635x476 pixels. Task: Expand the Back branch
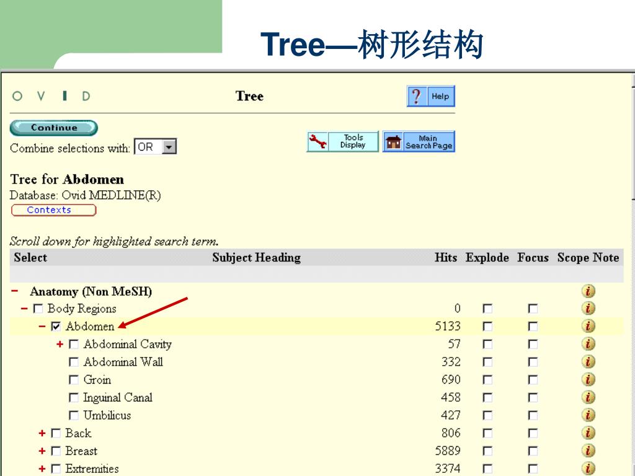click(x=42, y=433)
